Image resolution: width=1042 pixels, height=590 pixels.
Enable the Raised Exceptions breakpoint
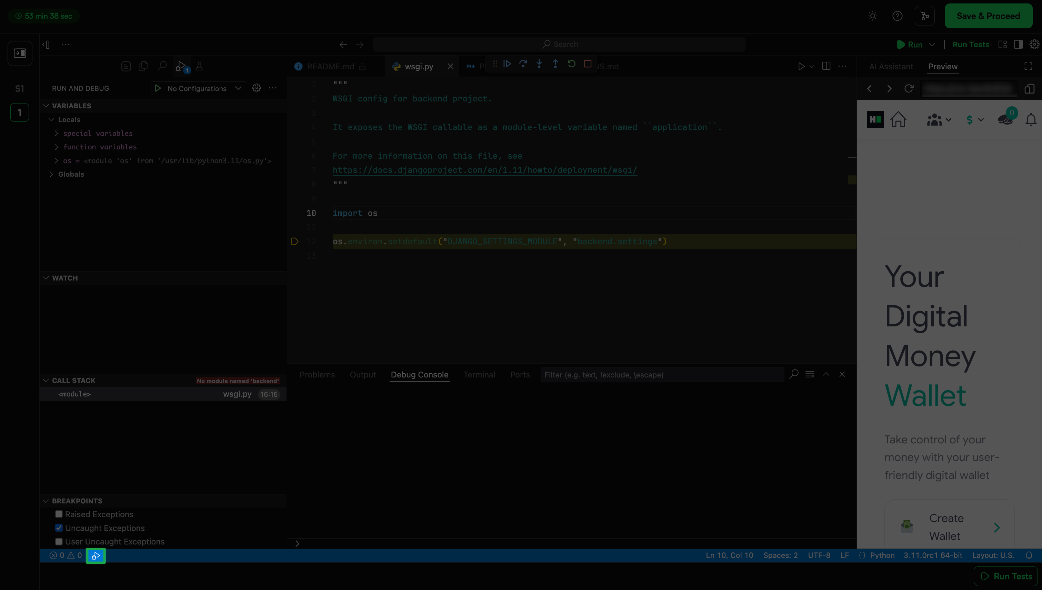tap(59, 514)
